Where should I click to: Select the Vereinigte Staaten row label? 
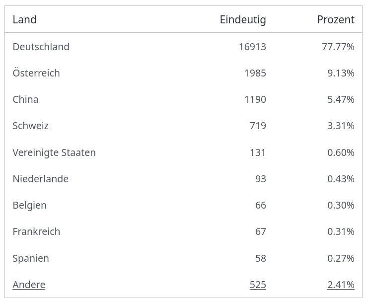click(x=54, y=152)
